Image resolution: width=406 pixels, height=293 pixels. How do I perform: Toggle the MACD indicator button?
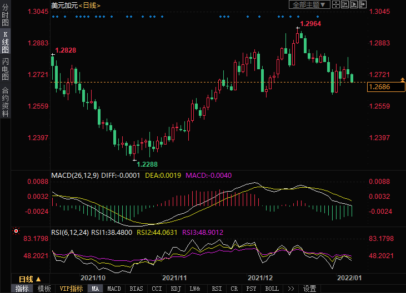click(x=114, y=289)
